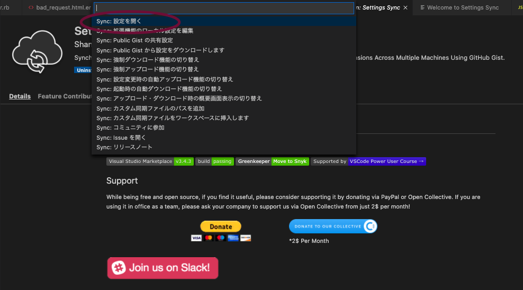Click the Support heading
This screenshot has height=290, width=523.
click(x=122, y=180)
